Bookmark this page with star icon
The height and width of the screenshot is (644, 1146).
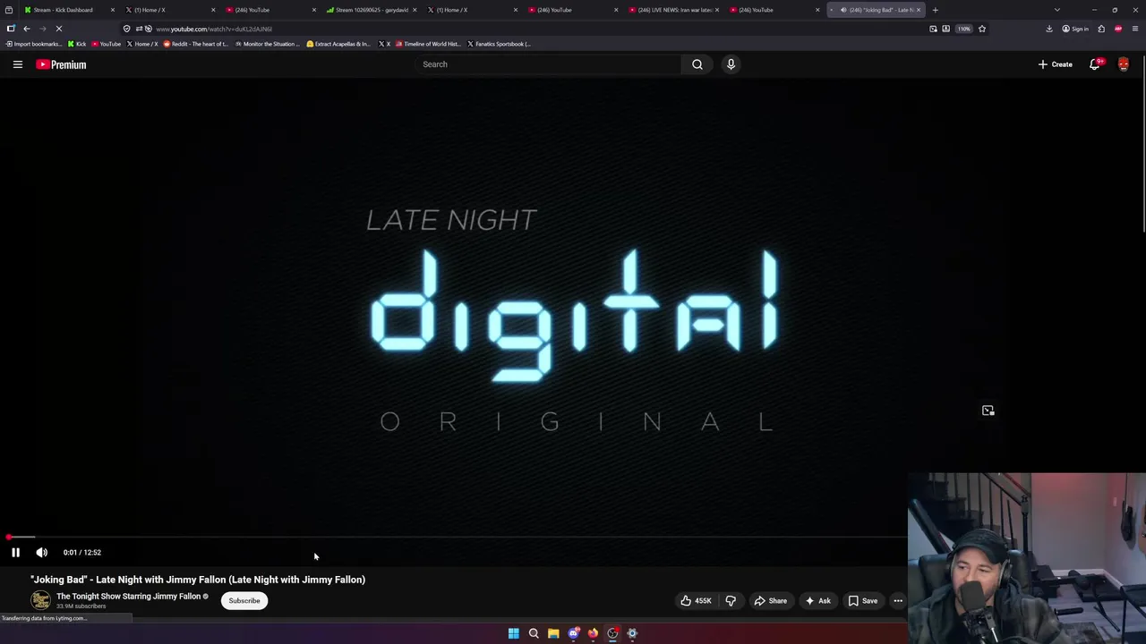[x=981, y=29]
